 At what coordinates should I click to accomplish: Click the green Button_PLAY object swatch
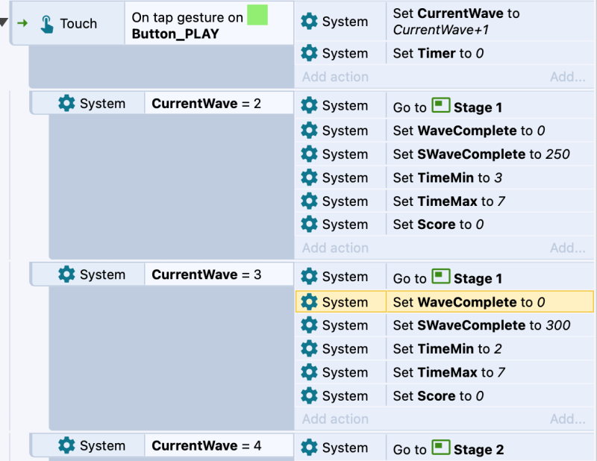tap(257, 15)
